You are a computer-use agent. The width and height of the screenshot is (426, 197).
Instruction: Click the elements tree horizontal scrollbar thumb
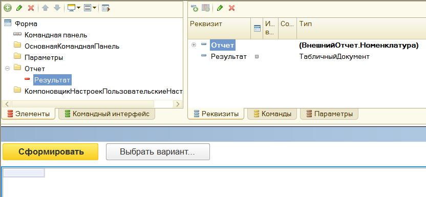[x=83, y=104]
